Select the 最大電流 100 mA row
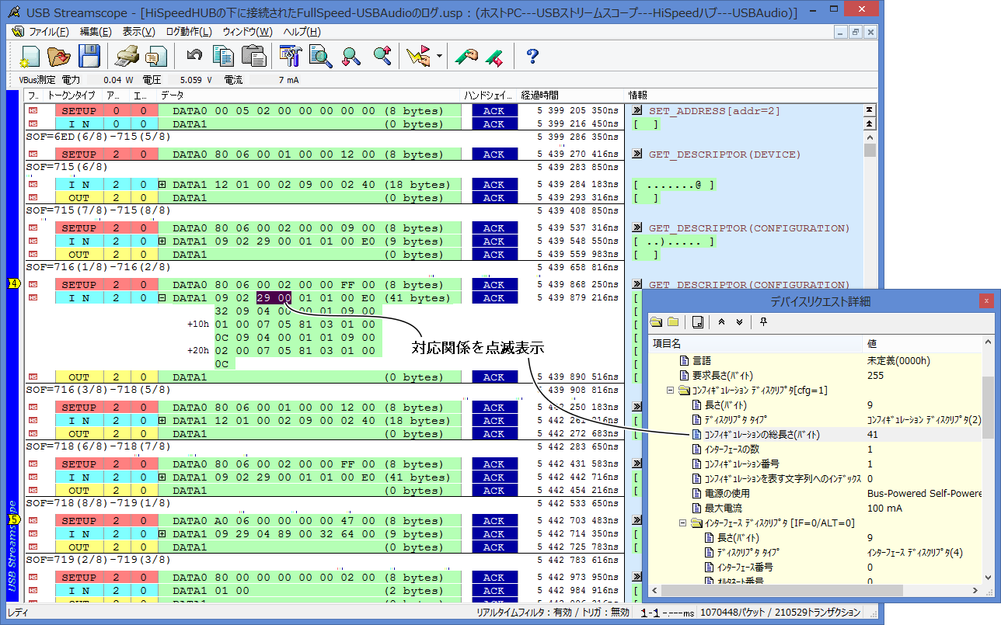 click(815, 509)
